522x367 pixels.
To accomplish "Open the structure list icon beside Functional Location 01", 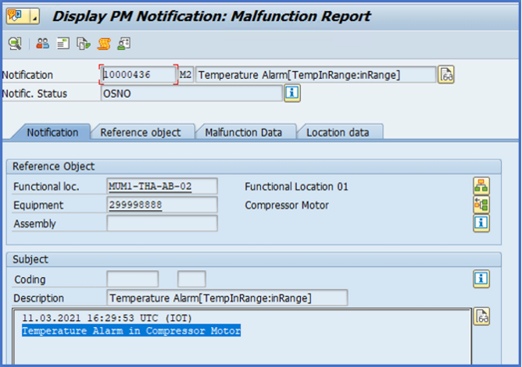I will (481, 186).
